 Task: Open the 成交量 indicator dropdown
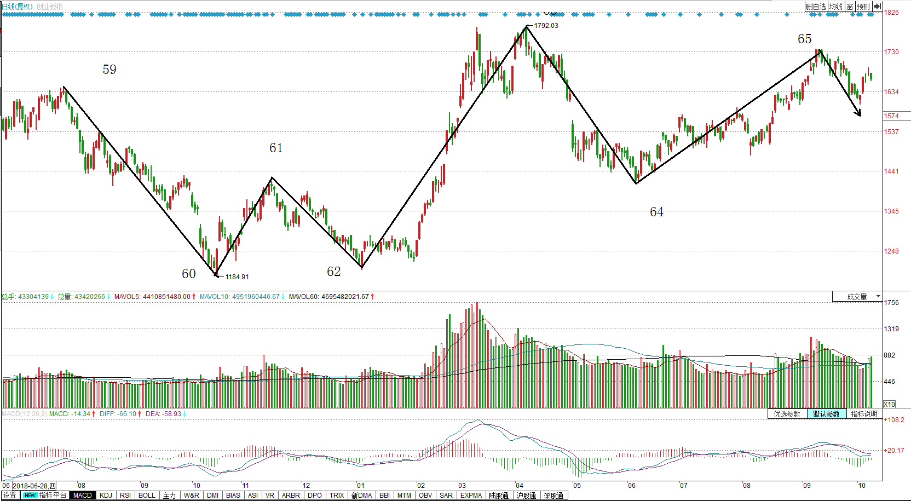[857, 297]
